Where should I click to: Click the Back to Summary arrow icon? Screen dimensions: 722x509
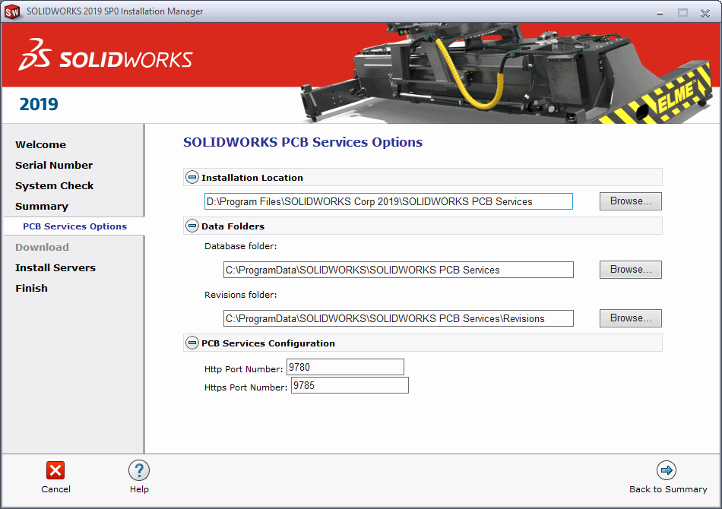667,470
